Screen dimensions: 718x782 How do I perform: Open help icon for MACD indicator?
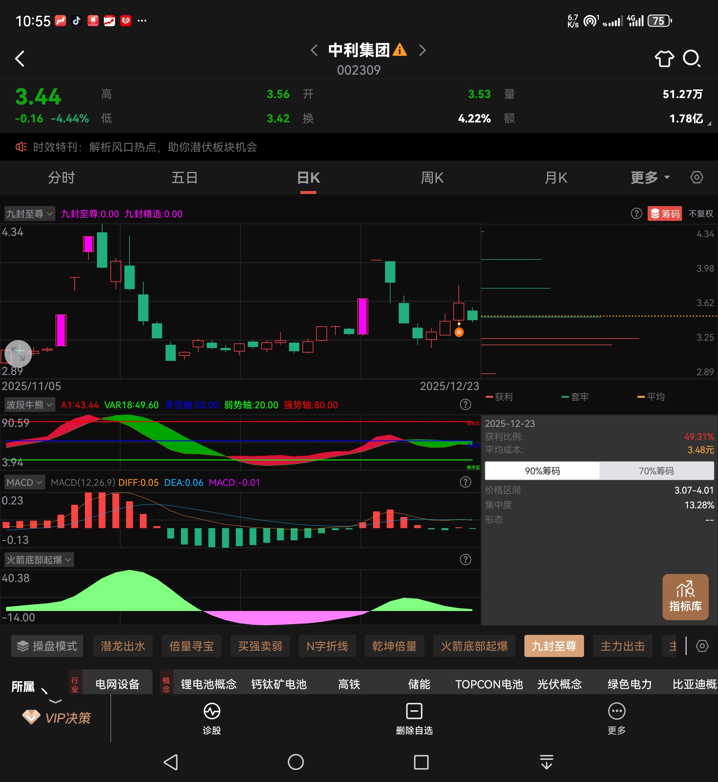point(465,482)
